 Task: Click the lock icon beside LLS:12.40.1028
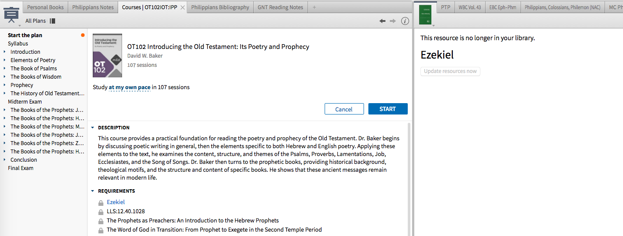pyautogui.click(x=101, y=212)
